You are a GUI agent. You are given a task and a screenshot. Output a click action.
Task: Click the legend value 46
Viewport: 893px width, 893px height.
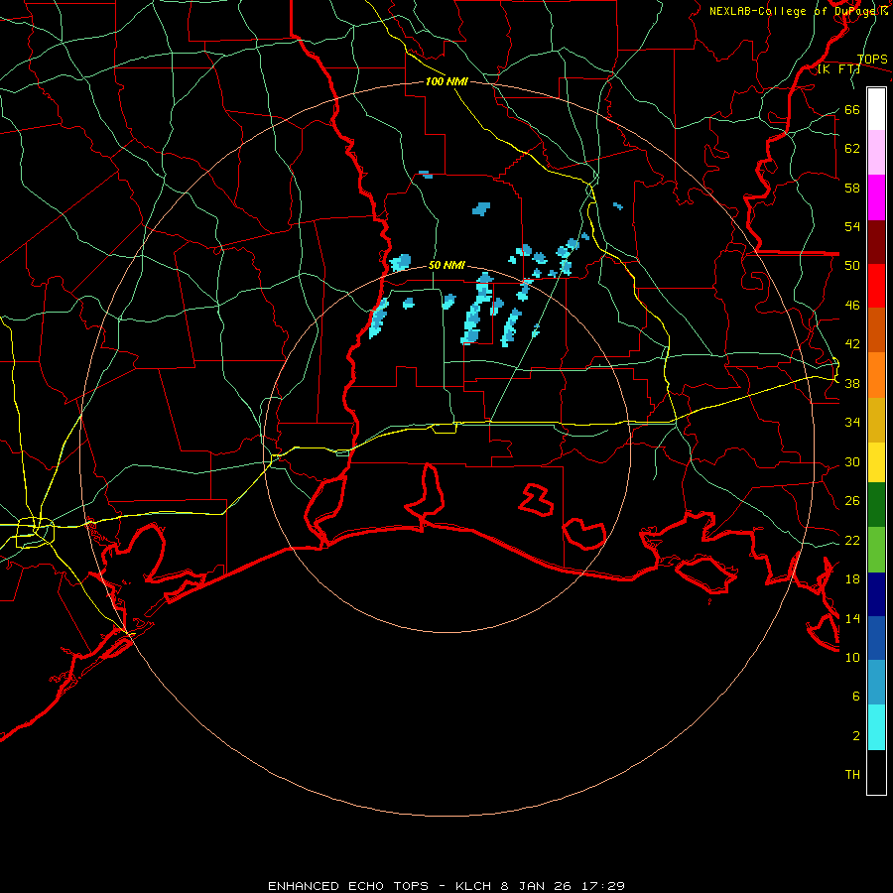coord(852,306)
